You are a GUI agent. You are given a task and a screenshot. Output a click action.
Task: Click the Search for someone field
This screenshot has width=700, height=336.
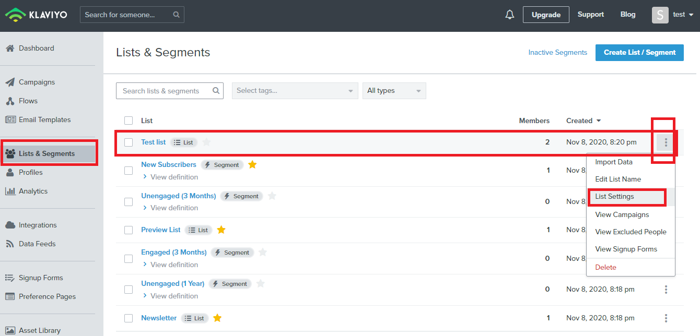(x=132, y=15)
